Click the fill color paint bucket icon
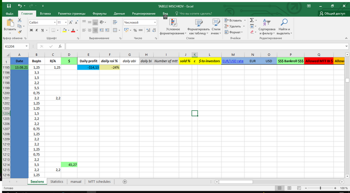Image resolution: width=350 pixels, height=193 pixels. click(64, 30)
